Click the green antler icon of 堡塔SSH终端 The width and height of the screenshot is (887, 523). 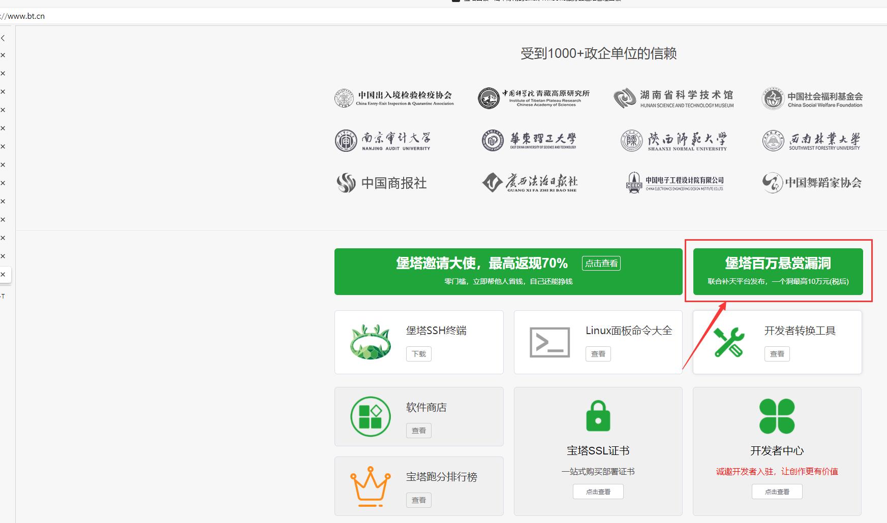371,342
